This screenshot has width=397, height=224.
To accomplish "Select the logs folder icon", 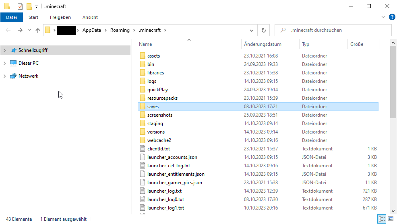I will coord(143,81).
